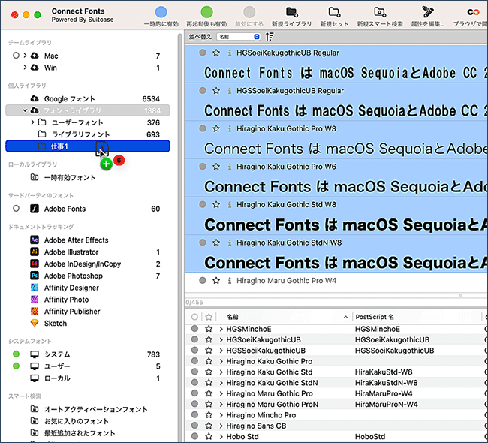
Task: Select Affinity Photo in sidebar
Action: tap(66, 300)
